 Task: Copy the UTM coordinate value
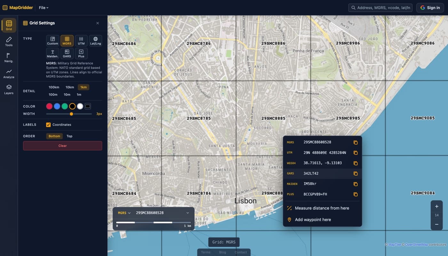355,153
